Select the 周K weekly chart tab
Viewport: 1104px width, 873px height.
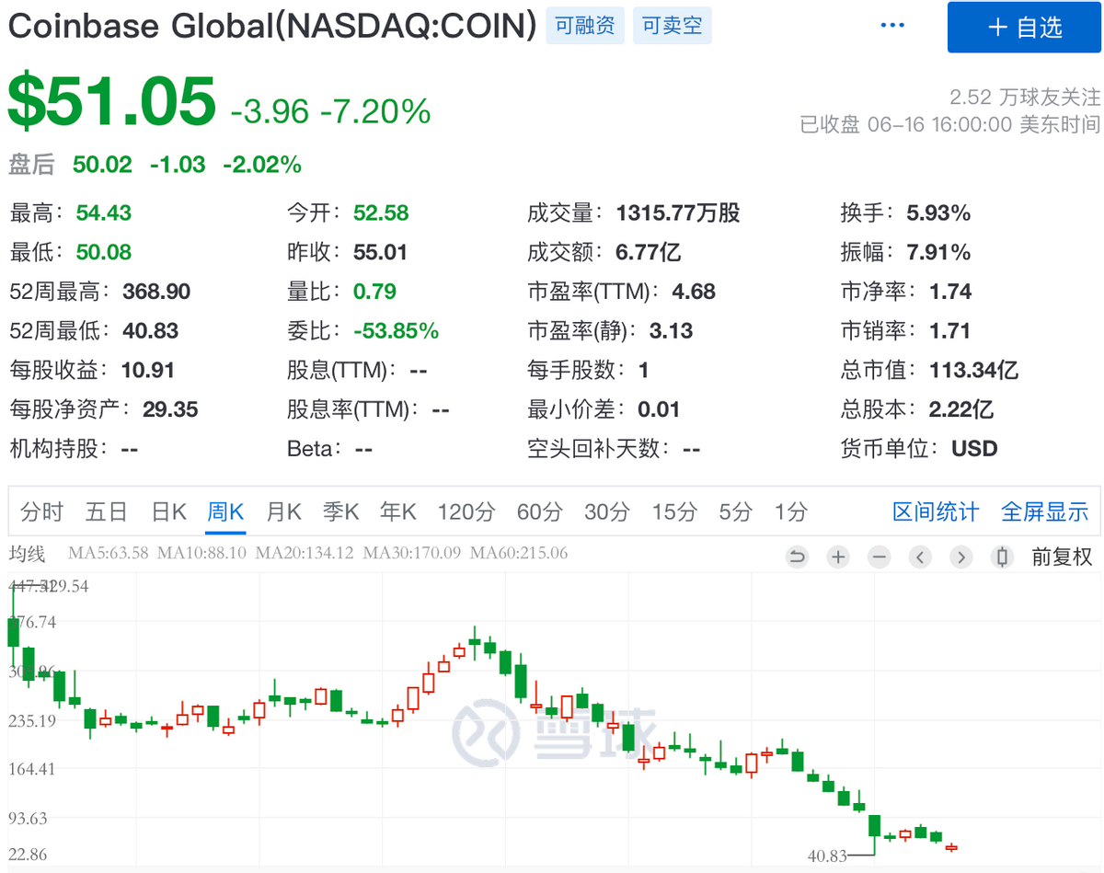[x=225, y=511]
